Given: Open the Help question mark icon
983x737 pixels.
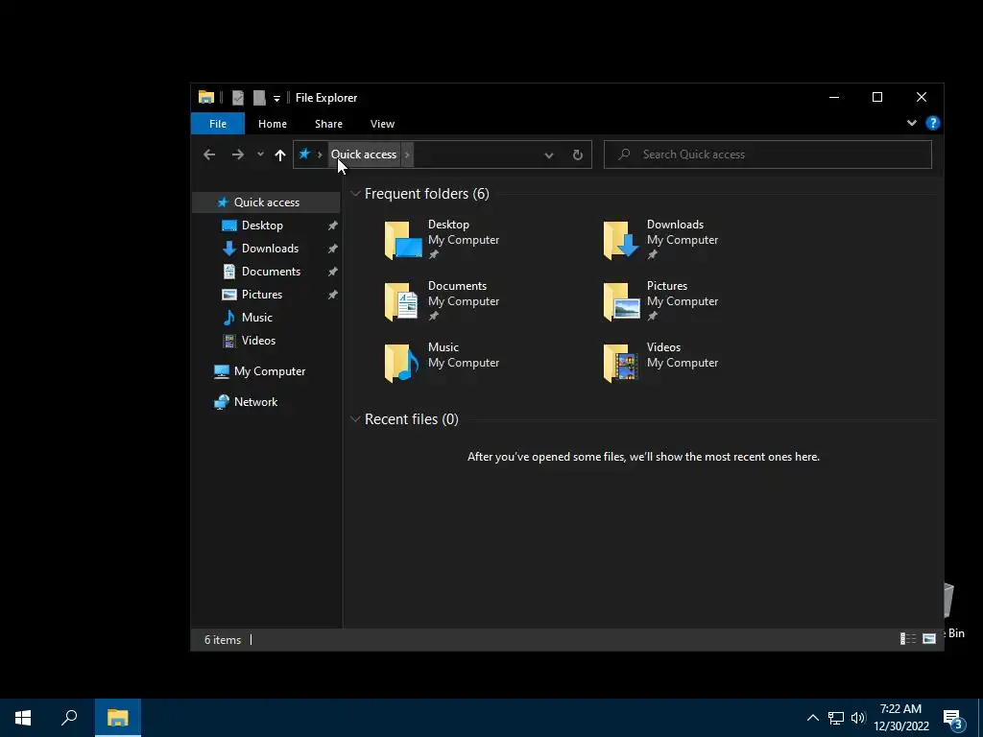Looking at the screenshot, I should pos(933,123).
